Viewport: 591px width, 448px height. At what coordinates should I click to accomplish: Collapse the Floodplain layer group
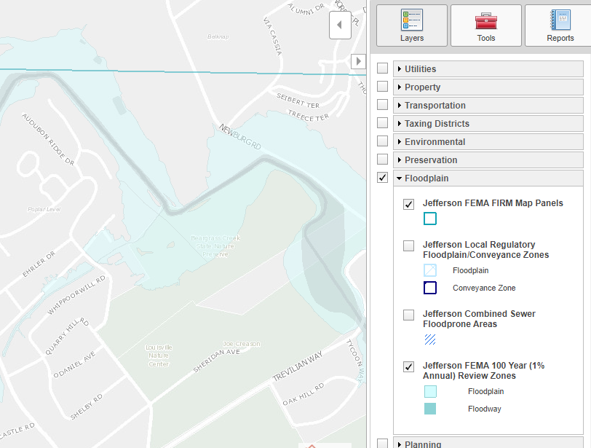(x=400, y=178)
